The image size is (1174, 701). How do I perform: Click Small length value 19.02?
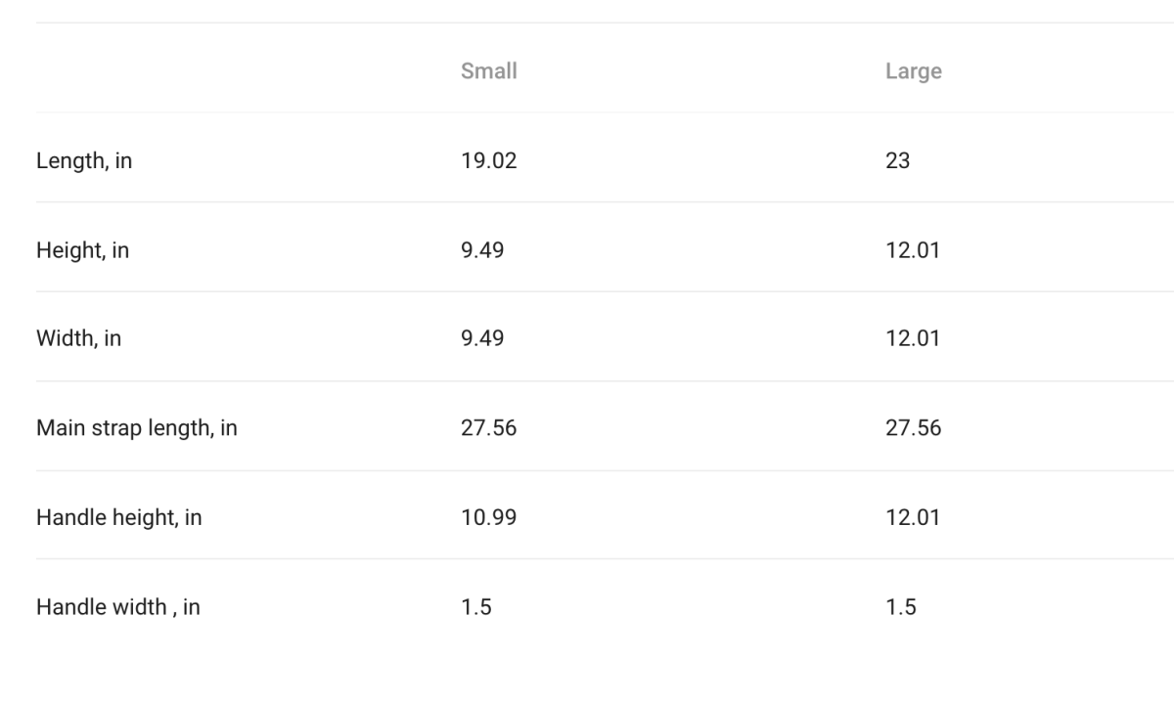point(488,161)
